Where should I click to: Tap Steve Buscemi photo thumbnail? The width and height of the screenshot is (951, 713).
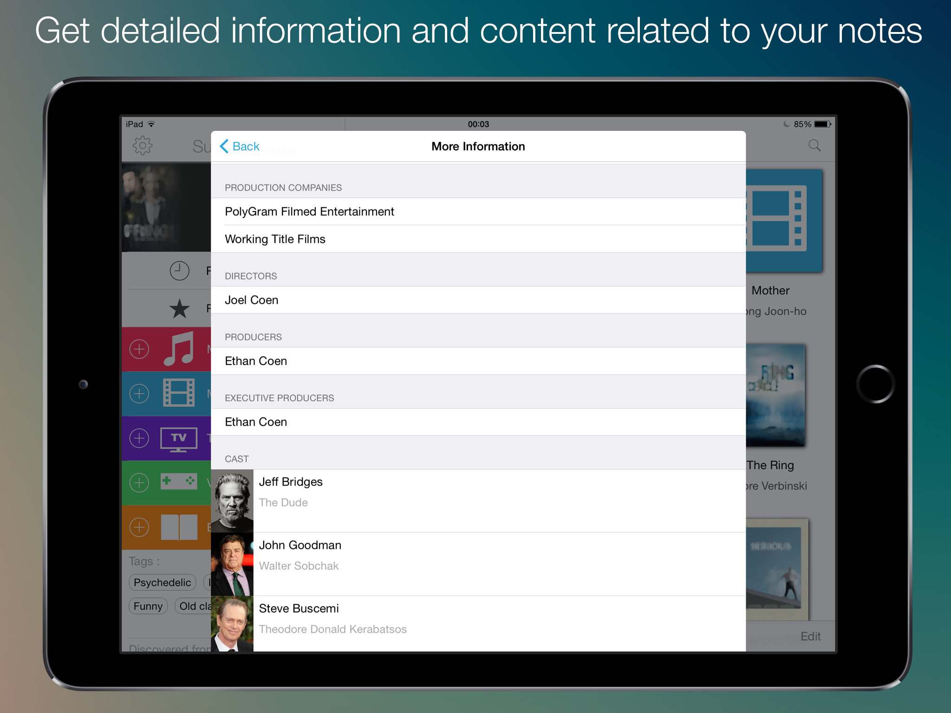tap(232, 624)
